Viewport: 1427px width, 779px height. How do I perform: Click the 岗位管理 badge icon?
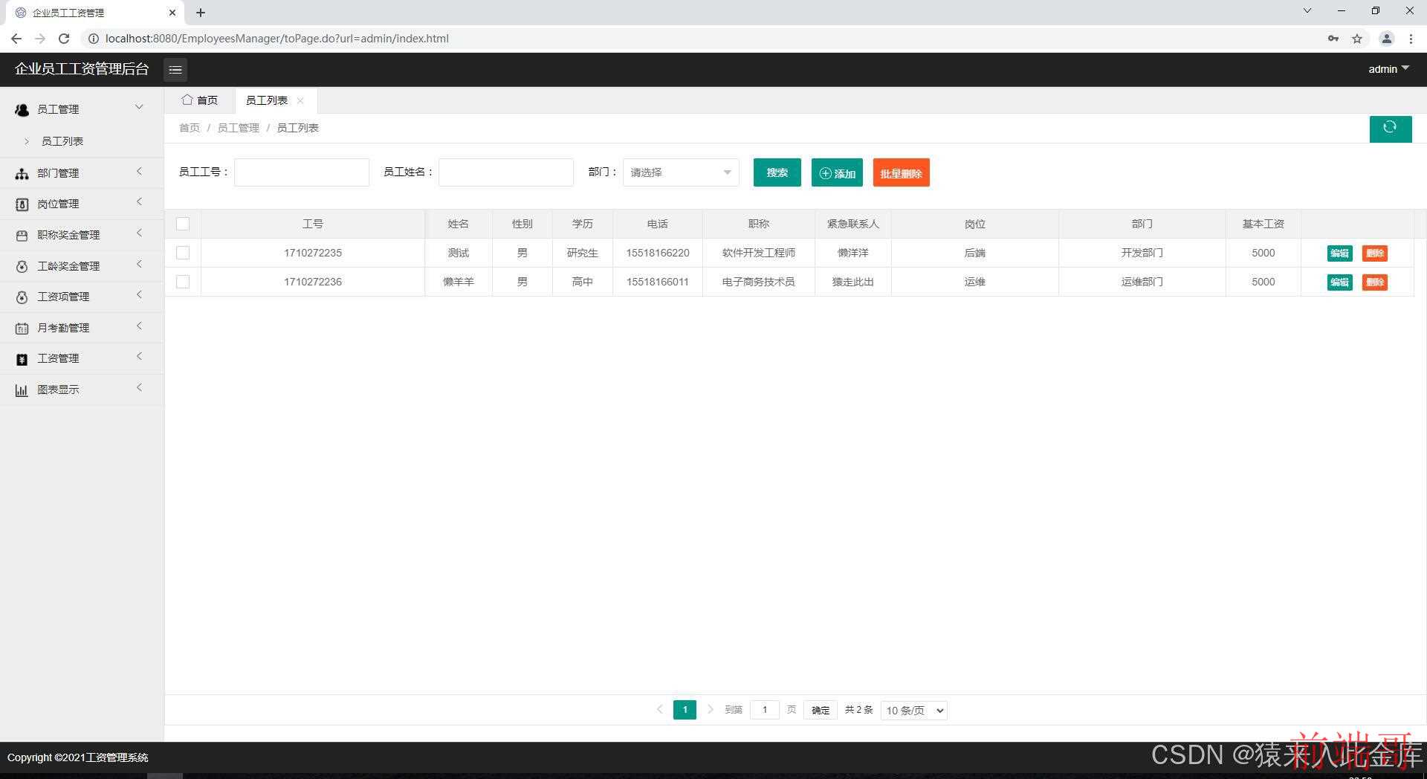tap(22, 204)
